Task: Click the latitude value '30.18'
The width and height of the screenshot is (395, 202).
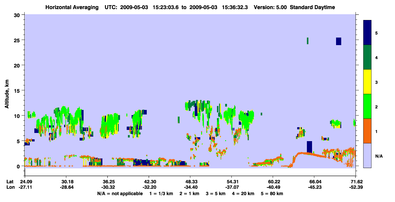Action: pyautogui.click(x=66, y=181)
